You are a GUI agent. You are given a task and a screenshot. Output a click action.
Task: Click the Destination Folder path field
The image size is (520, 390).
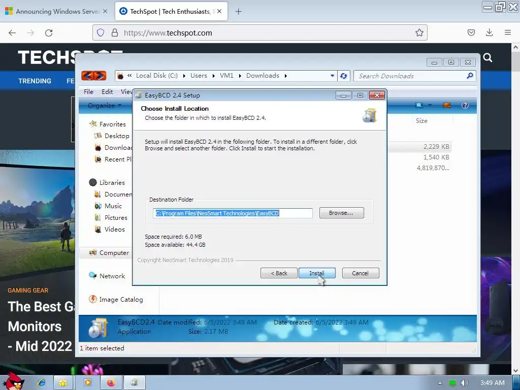point(233,213)
